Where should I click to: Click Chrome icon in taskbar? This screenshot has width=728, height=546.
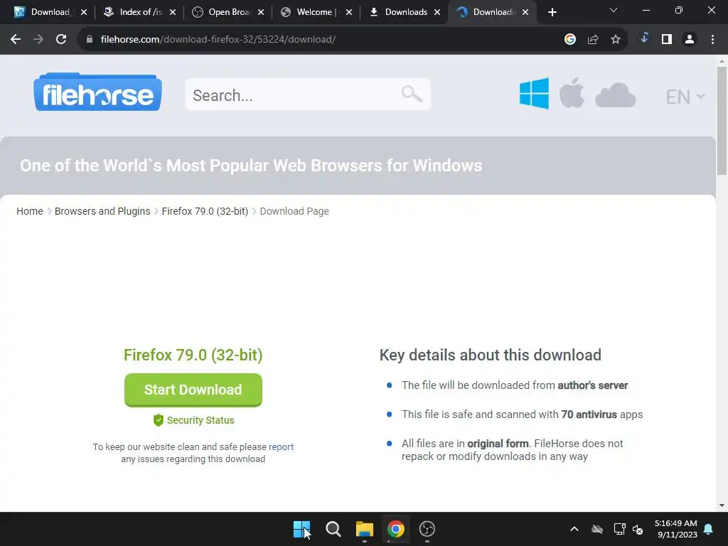pos(395,529)
